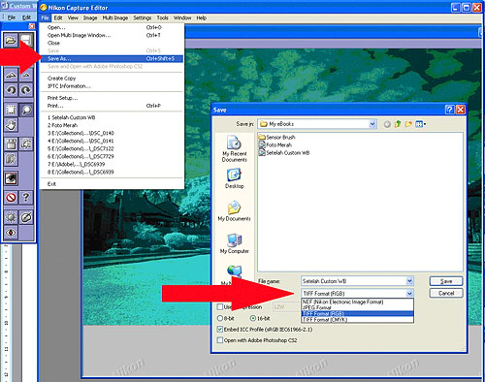Choose Exit from File menu
The width and height of the screenshot is (485, 382).
[x=112, y=184]
